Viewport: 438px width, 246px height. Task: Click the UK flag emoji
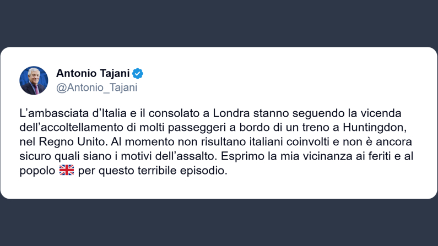[x=66, y=171]
